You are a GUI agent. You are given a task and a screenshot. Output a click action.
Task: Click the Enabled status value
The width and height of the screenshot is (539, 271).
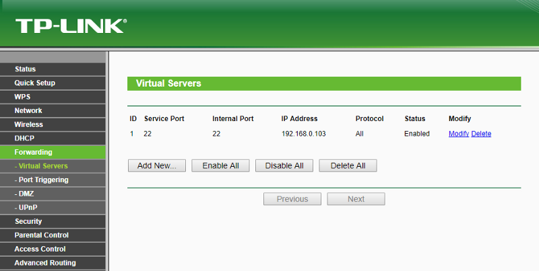click(x=416, y=134)
